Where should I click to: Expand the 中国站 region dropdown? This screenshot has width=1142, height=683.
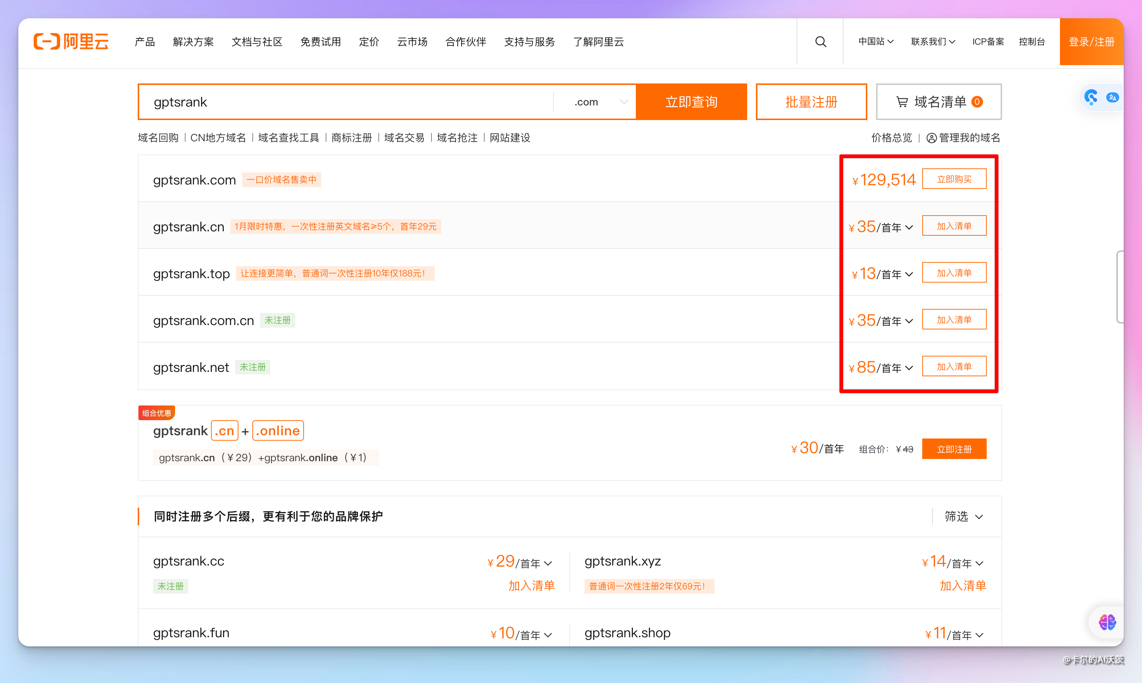876,41
